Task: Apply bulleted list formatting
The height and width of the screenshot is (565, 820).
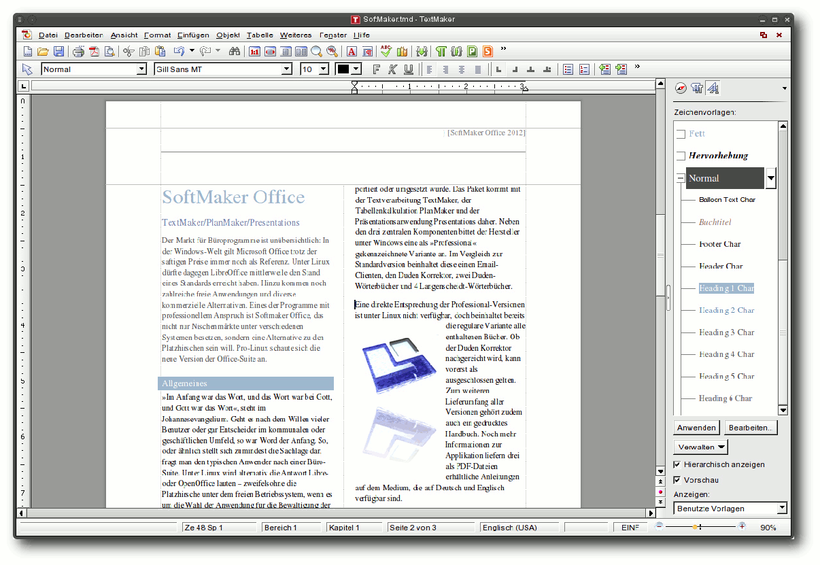Action: click(568, 69)
